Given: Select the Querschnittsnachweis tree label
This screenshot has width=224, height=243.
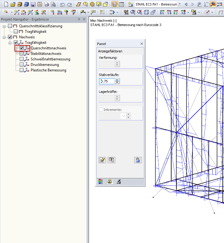Looking at the screenshot, I should pos(48,48).
